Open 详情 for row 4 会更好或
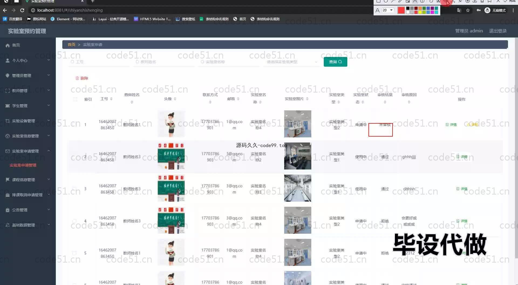The height and width of the screenshot is (285, 518). (x=462, y=221)
